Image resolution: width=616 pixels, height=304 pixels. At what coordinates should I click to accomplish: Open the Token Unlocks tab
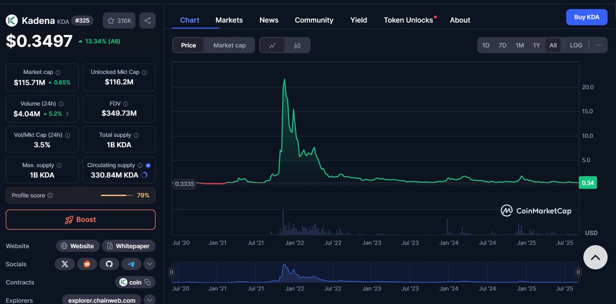[409, 20]
